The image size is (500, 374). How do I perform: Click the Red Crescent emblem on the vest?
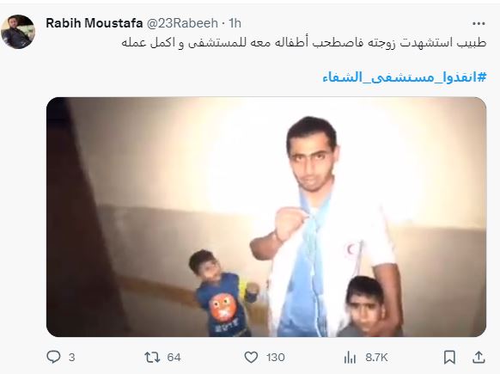(x=351, y=249)
